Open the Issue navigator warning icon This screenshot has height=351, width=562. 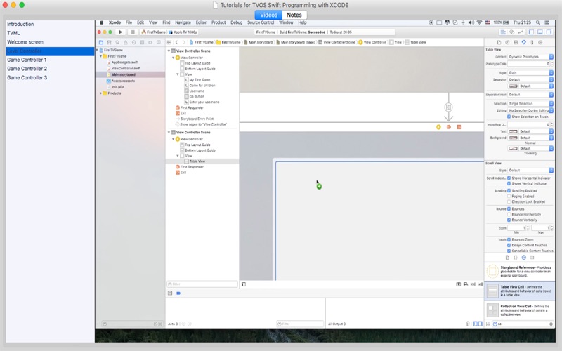(x=126, y=42)
